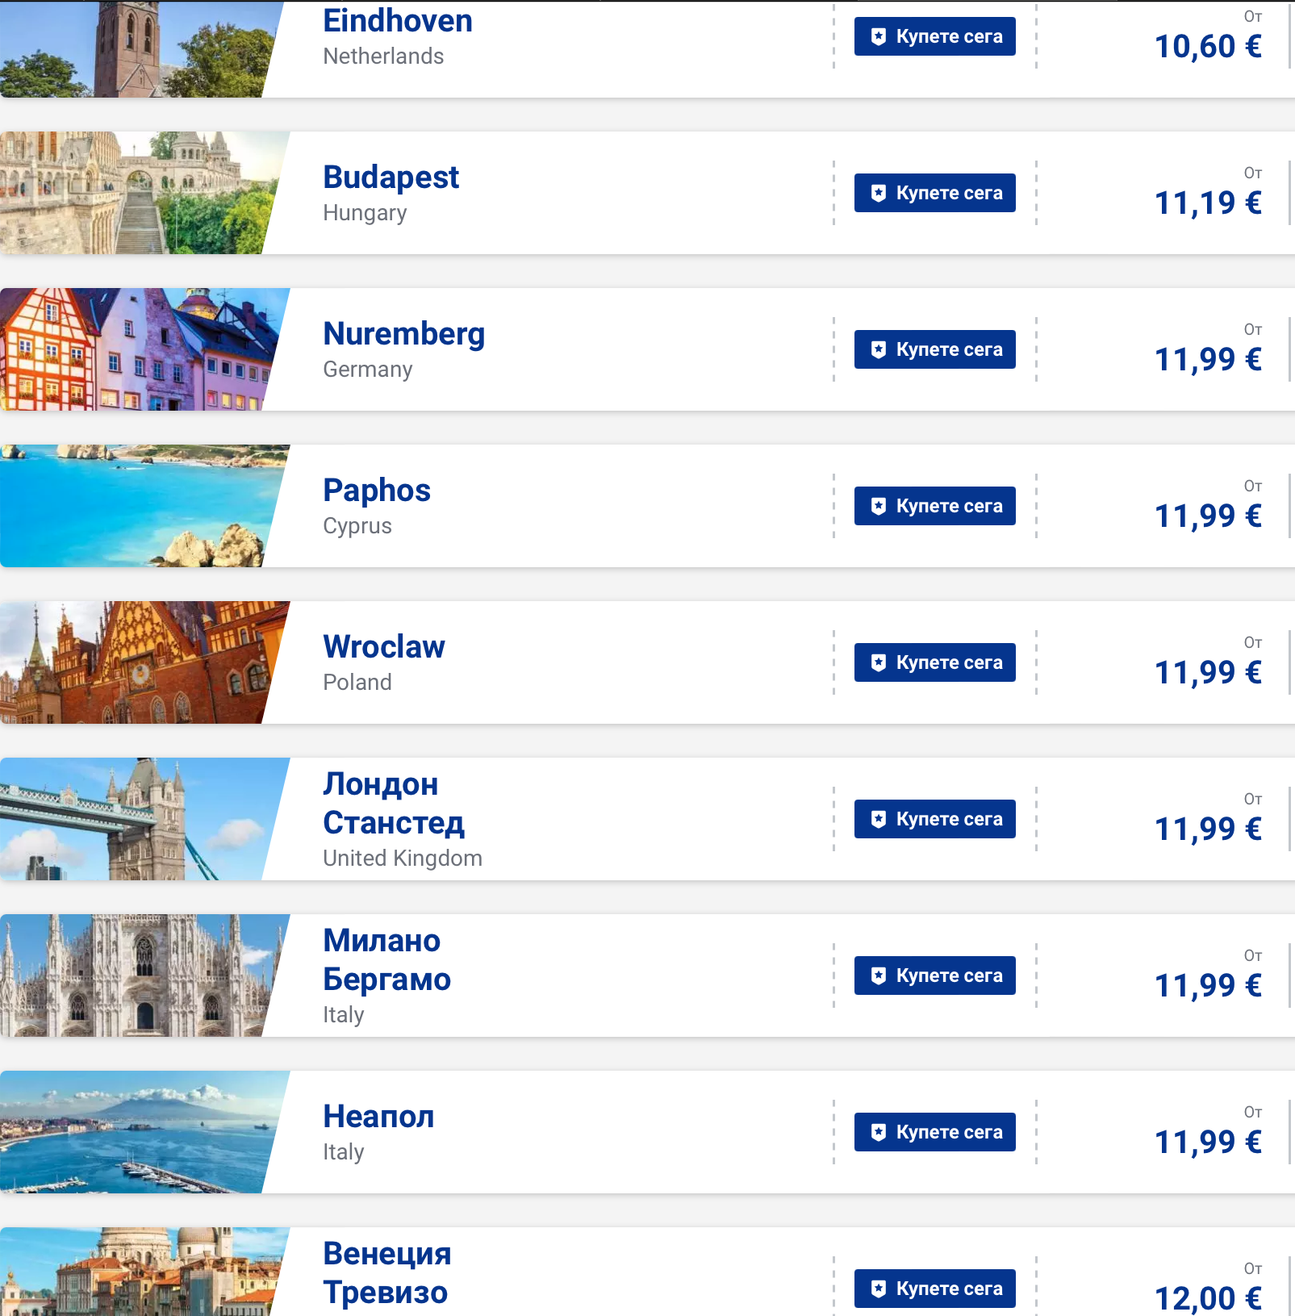Click the shield icon in Неапол's buy button

(x=879, y=1132)
